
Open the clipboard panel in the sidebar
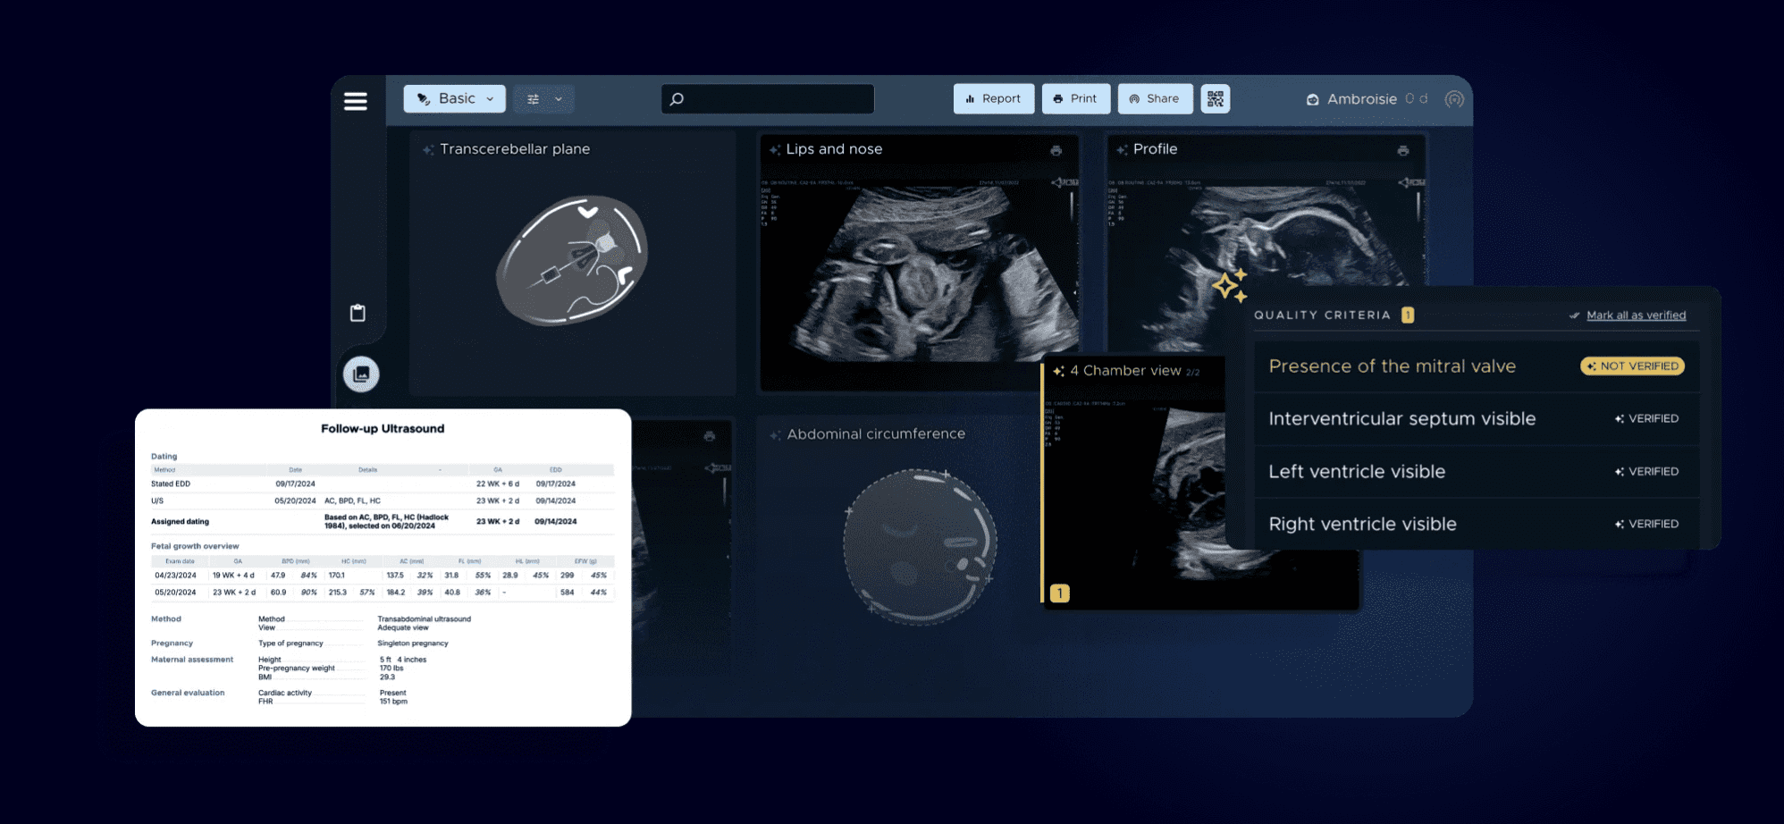357,314
